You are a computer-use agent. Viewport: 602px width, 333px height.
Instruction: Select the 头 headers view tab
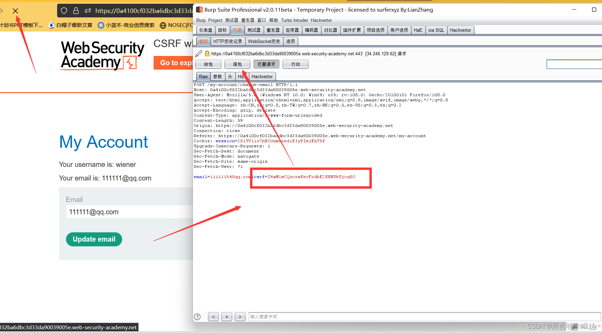230,76
